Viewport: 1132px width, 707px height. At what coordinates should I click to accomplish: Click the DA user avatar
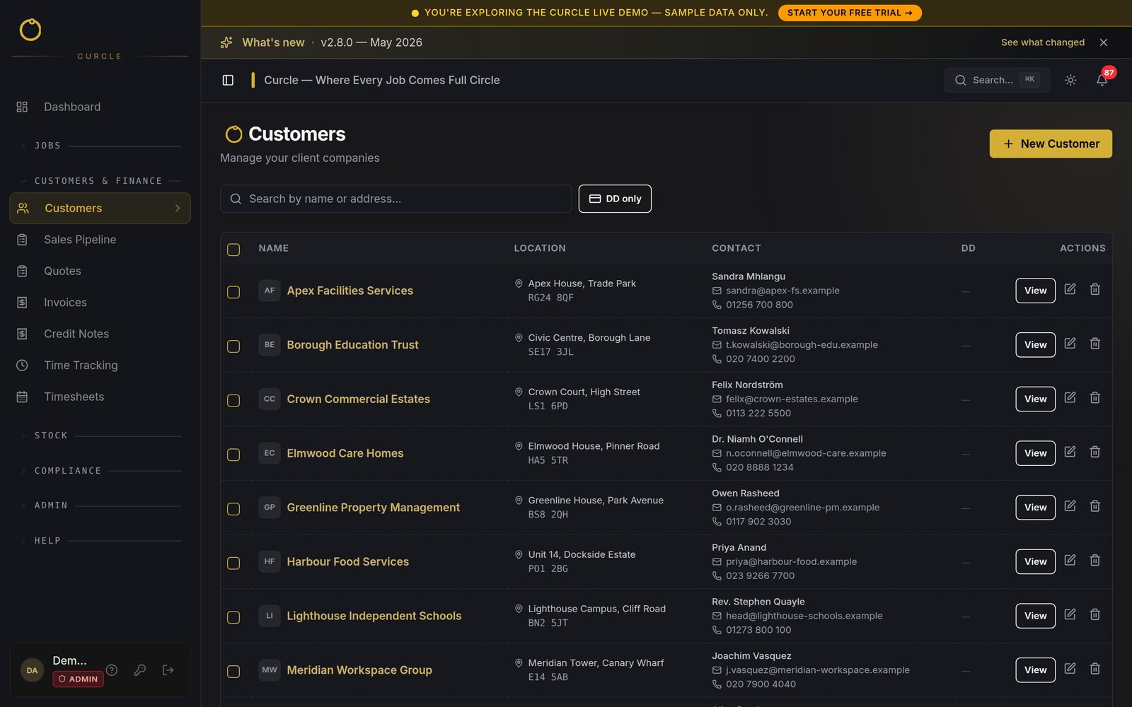[32, 670]
